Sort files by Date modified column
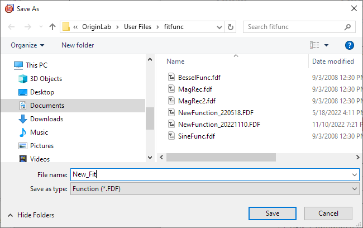Viewport: 363px width, 228px height. point(333,61)
